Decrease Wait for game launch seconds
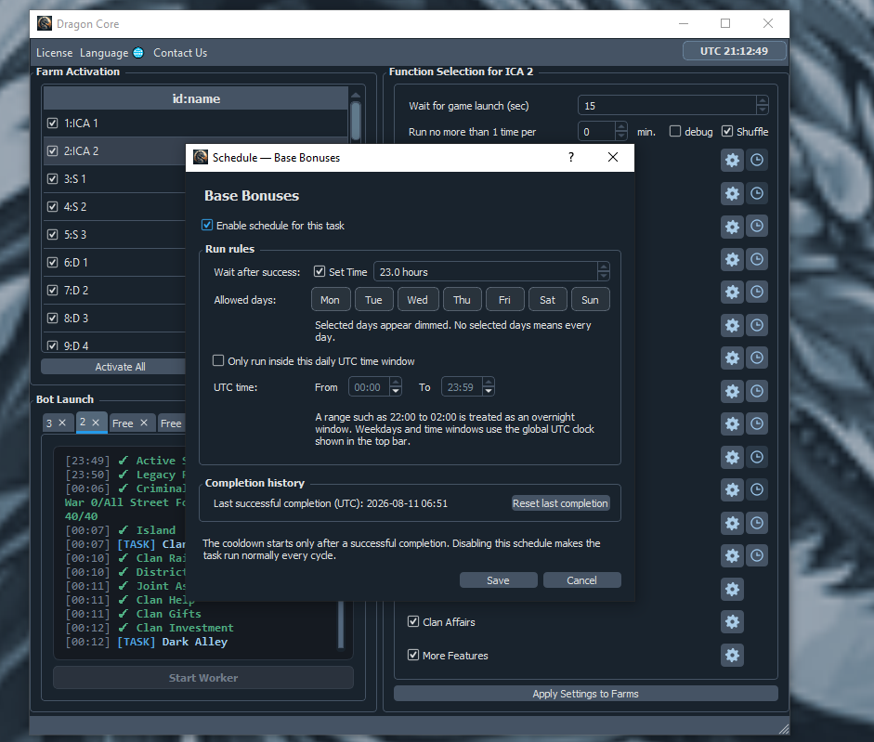The width and height of the screenshot is (874, 742). pos(762,110)
